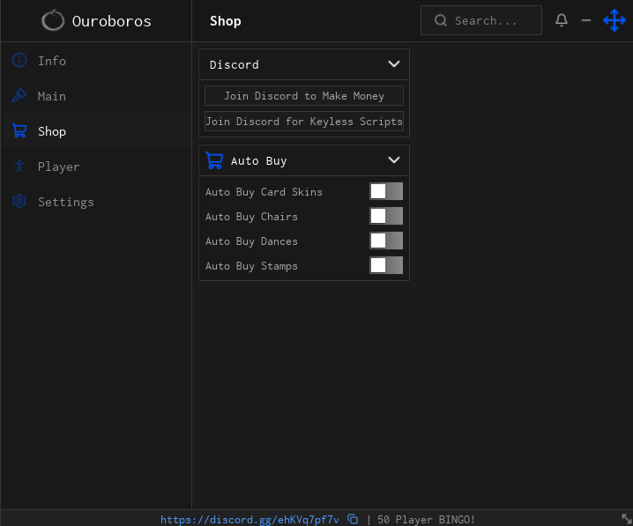Click the Ouroboros snake logo icon
Screen dimensions: 633x526
(53, 20)
